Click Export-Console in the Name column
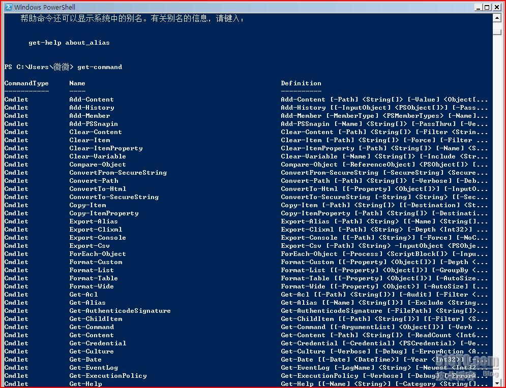The width and height of the screenshot is (506, 388). [98, 238]
